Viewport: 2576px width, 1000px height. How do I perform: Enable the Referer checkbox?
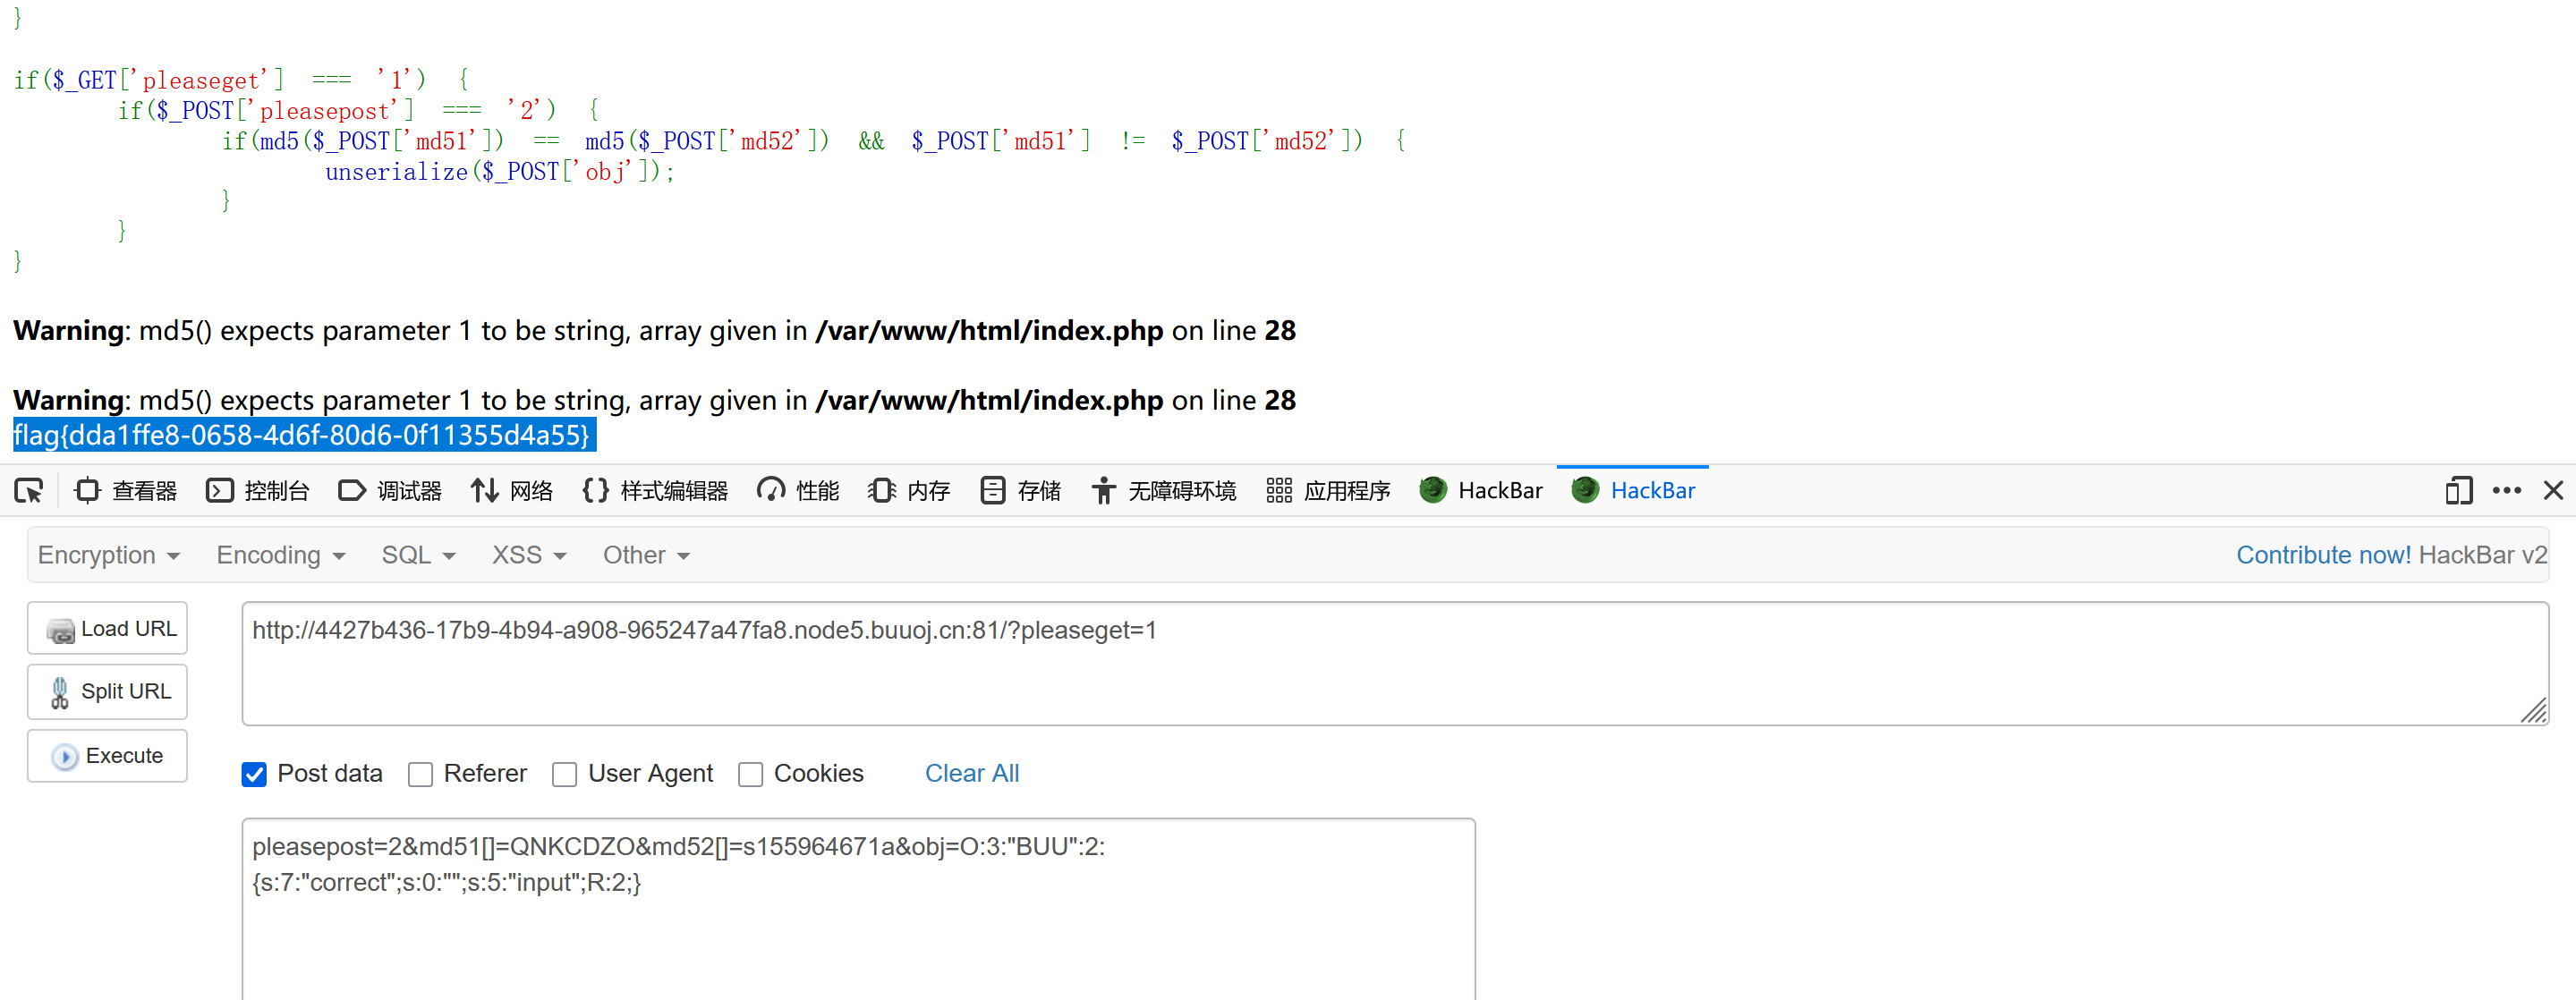point(421,775)
